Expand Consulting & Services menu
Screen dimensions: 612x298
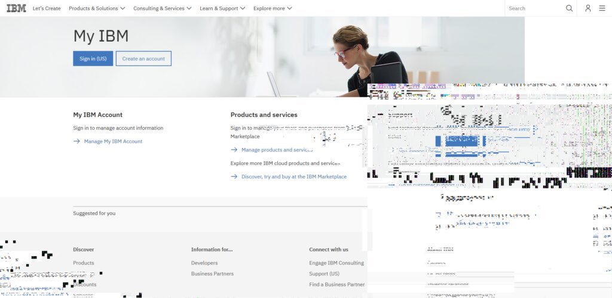[163, 8]
